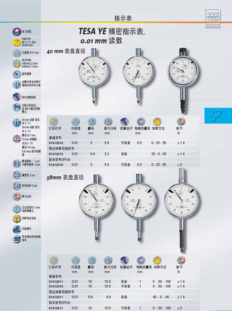The image size is (232, 311).
Task: Click the 双向防震结构 shockproof sidebar icon
Action: pyautogui.click(x=17, y=97)
